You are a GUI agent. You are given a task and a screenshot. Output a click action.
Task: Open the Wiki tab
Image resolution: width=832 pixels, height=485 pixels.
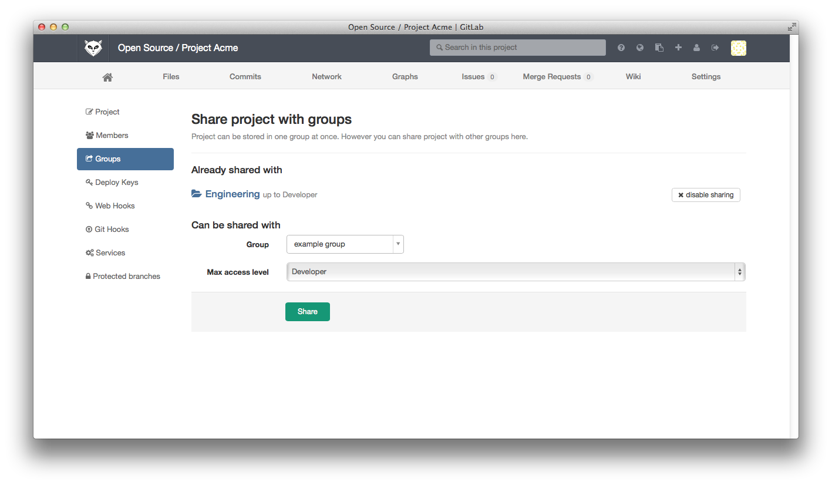[x=633, y=76]
